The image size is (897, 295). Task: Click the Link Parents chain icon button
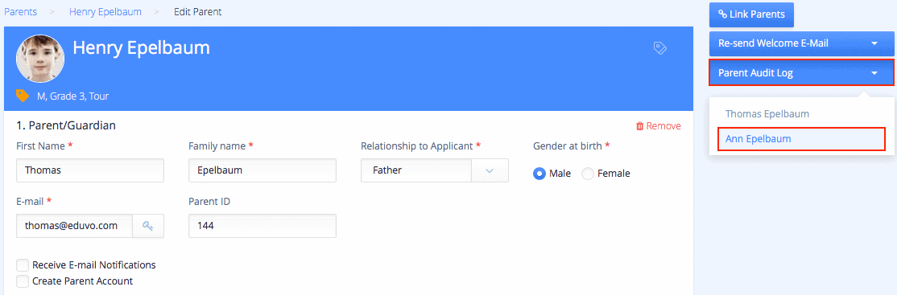point(752,14)
